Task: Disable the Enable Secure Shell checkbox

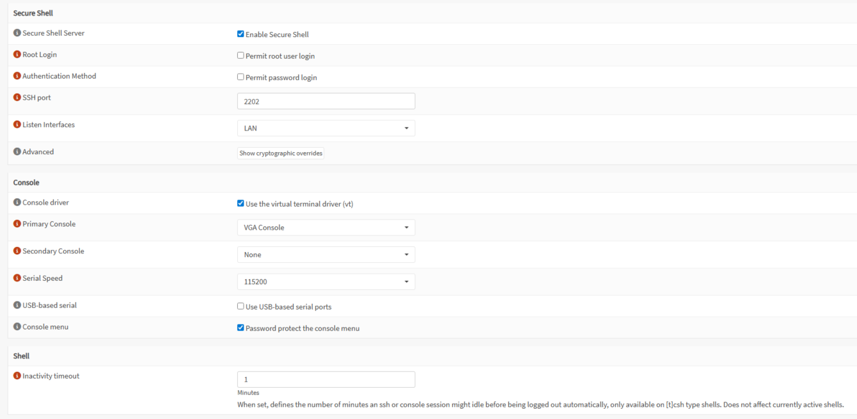Action: [240, 34]
